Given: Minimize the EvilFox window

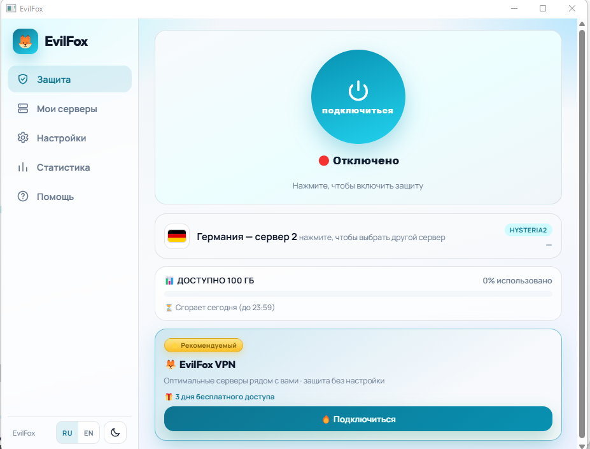Looking at the screenshot, I should (514, 8).
